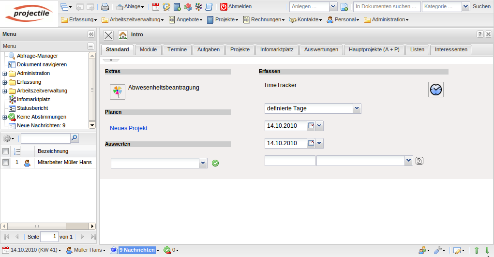This screenshot has height=257, width=494.
Task: Collapse the Menu sidebar with double-arrow
Action: tap(90, 34)
